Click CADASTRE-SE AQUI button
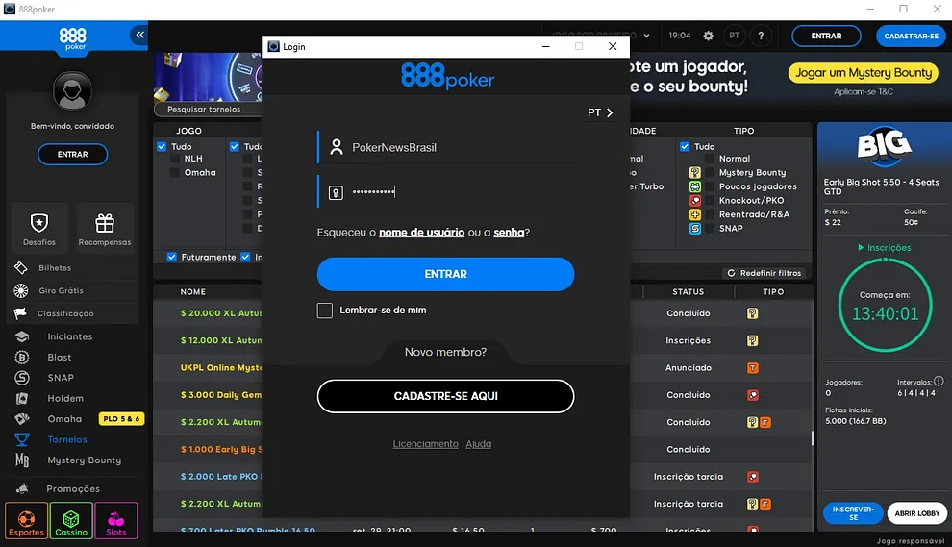Image resolution: width=952 pixels, height=547 pixels. pos(445,396)
